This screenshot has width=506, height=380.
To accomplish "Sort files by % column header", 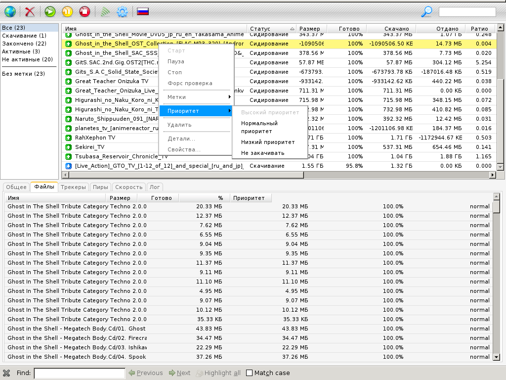I will pos(204,198).
